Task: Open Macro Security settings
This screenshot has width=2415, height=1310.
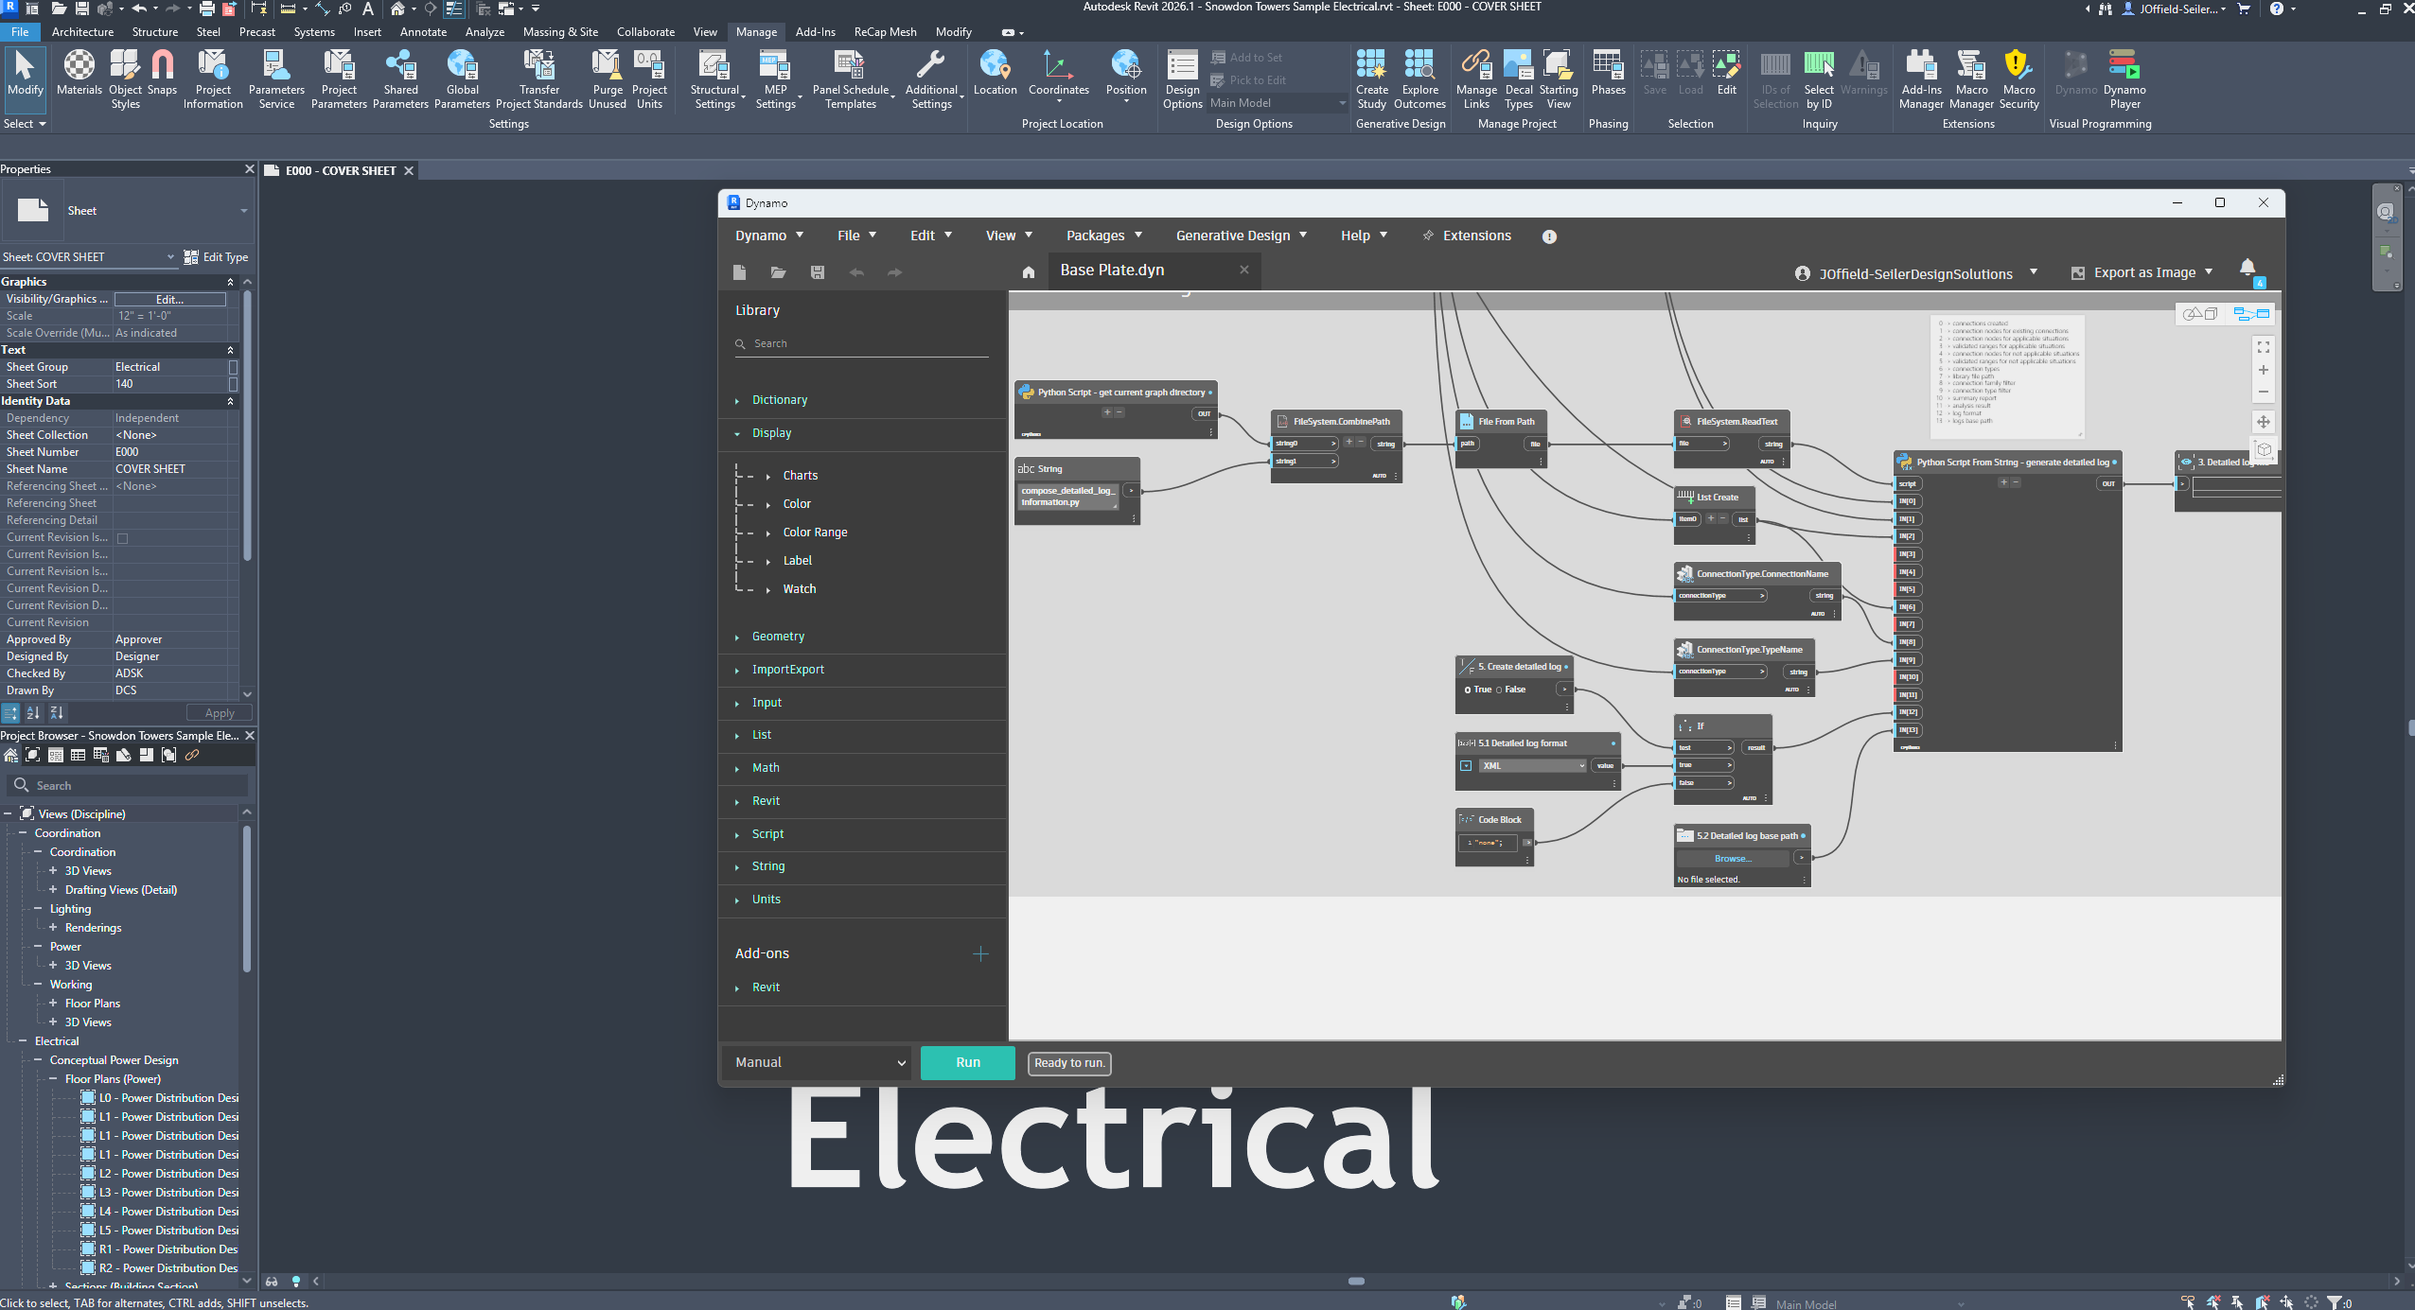Action: 2018,79
